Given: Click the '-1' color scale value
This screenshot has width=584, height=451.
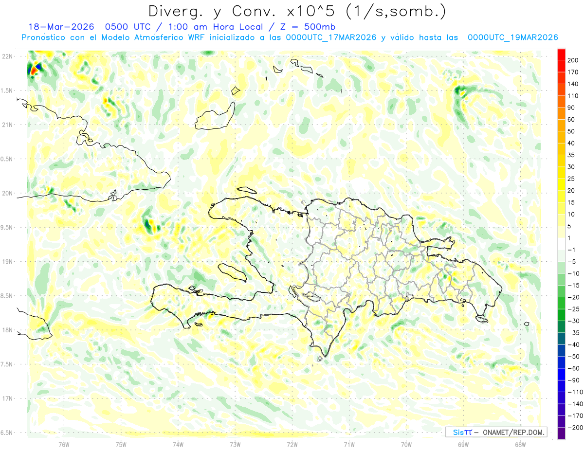Looking at the screenshot, I should tap(571, 250).
